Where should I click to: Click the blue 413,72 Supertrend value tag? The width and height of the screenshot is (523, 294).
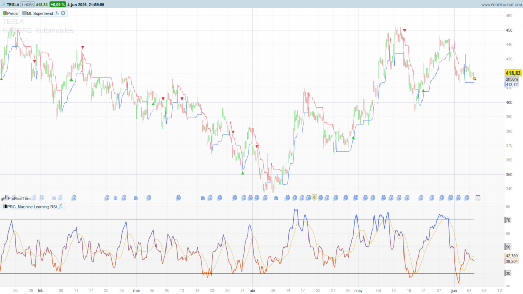pyautogui.click(x=512, y=85)
